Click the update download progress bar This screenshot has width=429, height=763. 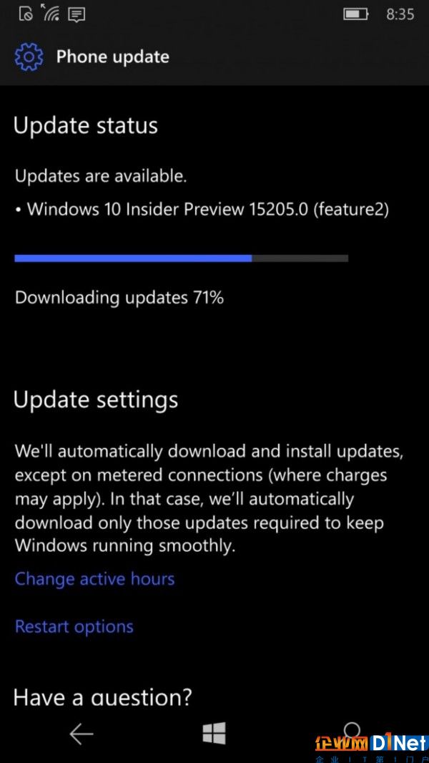(181, 258)
